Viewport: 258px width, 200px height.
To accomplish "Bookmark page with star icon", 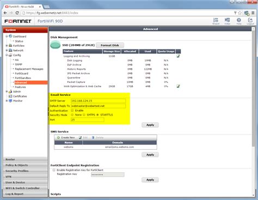I will point(239,13).
